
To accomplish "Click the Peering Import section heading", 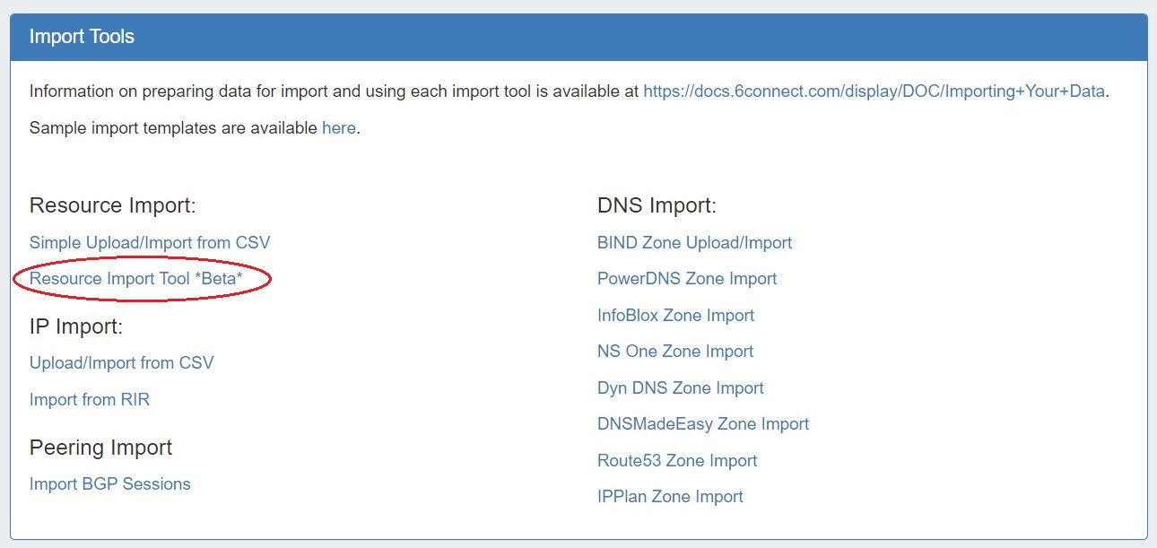I will coord(100,448).
